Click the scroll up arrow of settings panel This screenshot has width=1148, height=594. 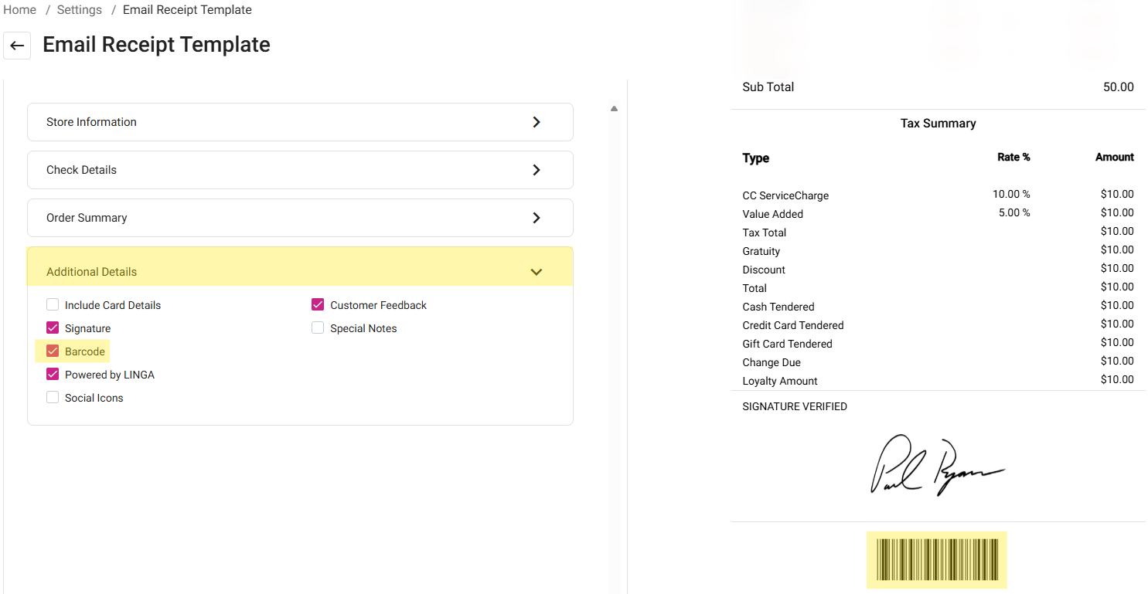tap(614, 109)
